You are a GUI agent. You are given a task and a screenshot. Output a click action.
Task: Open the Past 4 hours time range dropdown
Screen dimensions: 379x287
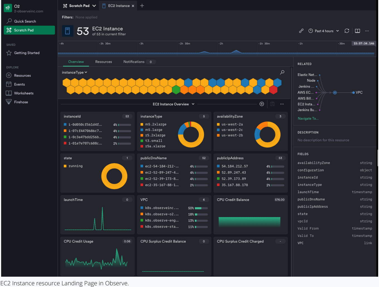pos(324,31)
